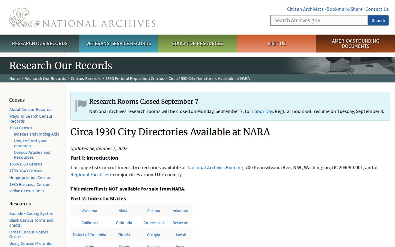Open the Visit Us menu
The height and width of the screenshot is (247, 395).
[x=276, y=44]
